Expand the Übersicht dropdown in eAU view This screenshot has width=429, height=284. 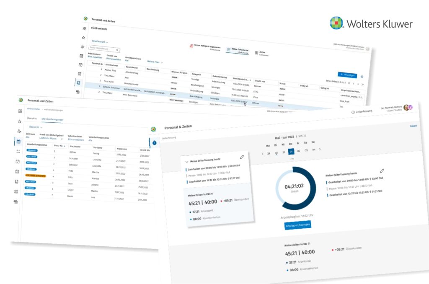tap(36, 127)
